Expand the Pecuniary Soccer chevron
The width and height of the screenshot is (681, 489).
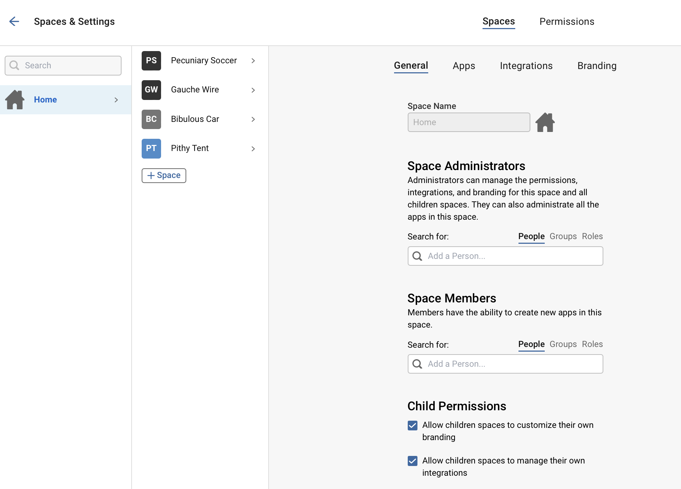coord(253,61)
